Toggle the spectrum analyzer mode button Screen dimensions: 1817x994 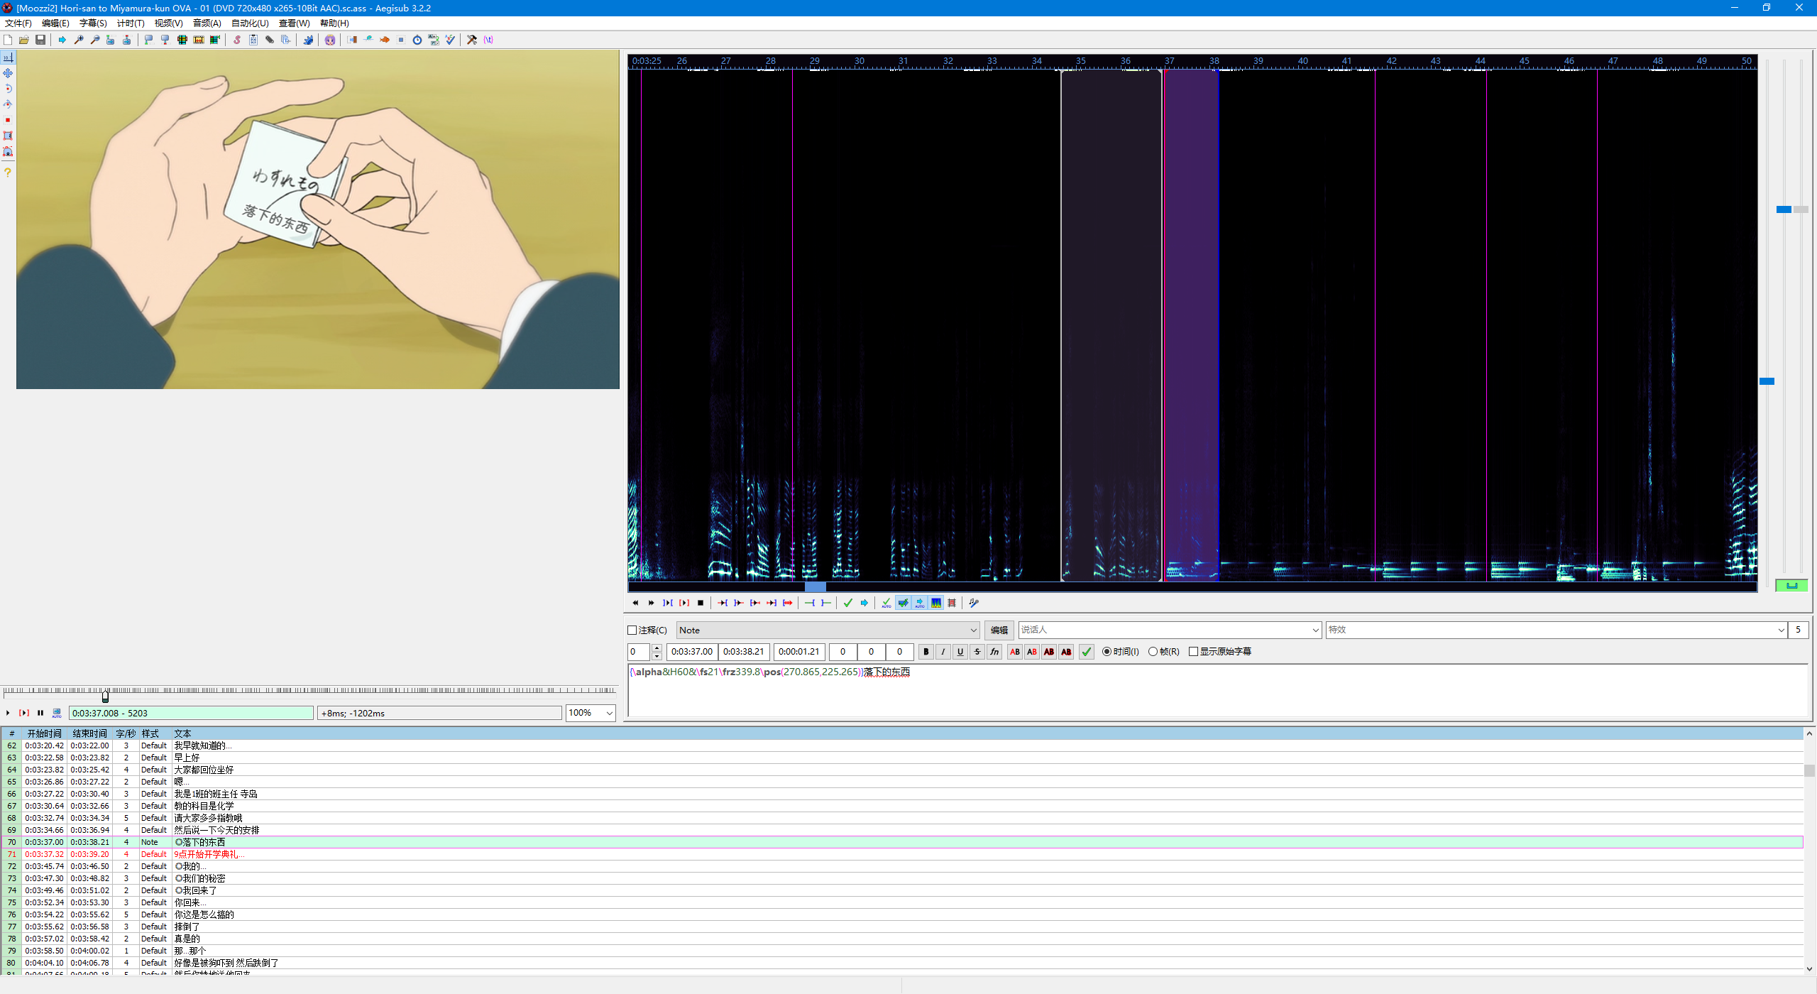(936, 603)
